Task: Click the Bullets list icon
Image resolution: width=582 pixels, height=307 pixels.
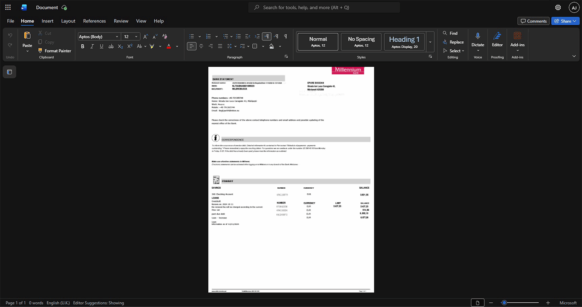Action: click(192, 37)
